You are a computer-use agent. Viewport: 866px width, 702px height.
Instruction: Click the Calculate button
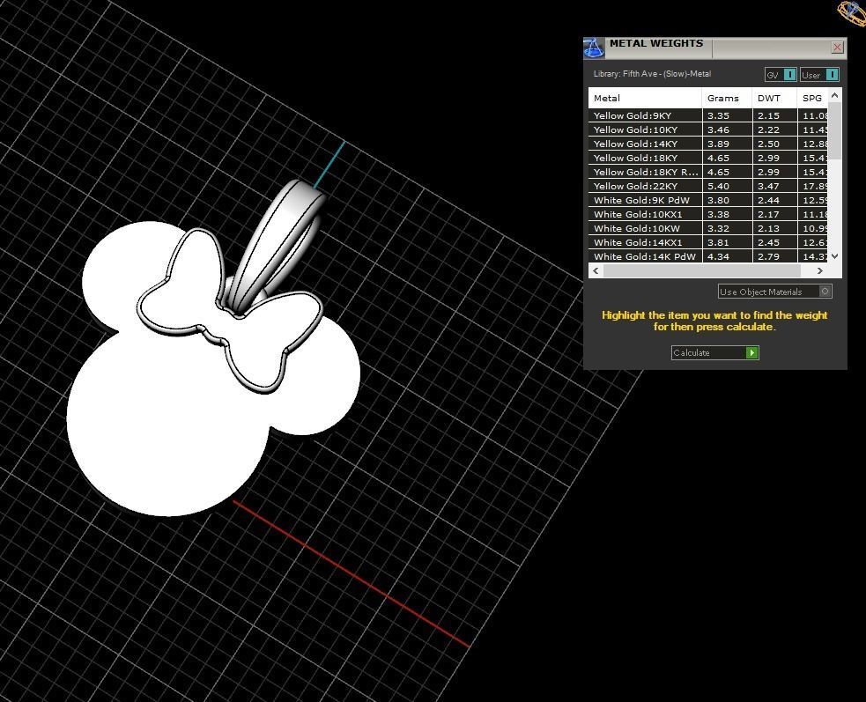(715, 352)
